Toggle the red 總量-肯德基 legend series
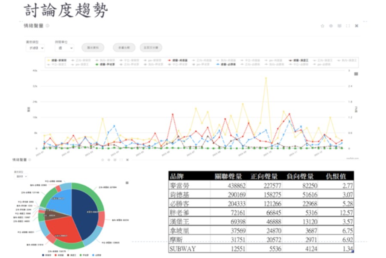Viewport: 386px width, 258px height. click(x=178, y=60)
